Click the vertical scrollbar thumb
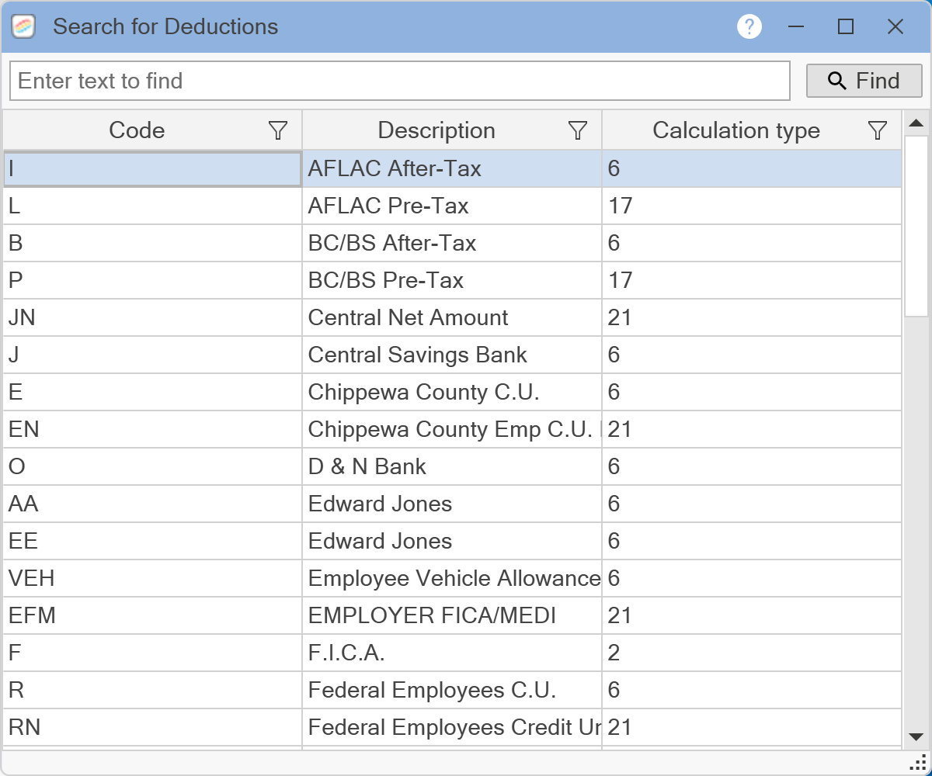Screen dimensions: 932x776 pyautogui.click(x=916, y=226)
